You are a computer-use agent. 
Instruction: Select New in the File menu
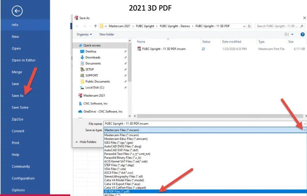[15, 36]
